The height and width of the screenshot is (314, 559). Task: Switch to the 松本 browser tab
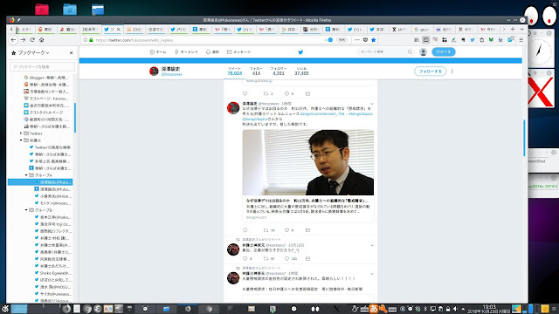90,29
